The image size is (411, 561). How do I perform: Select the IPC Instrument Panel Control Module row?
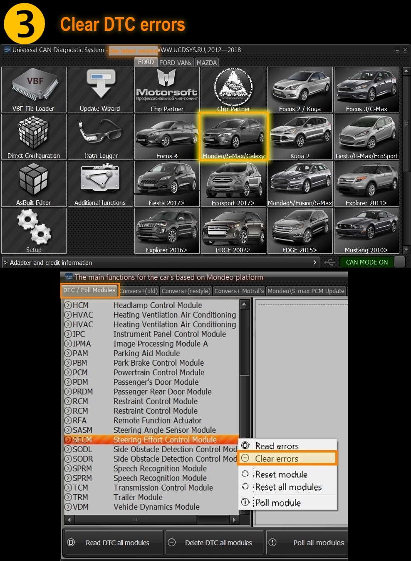pos(152,334)
